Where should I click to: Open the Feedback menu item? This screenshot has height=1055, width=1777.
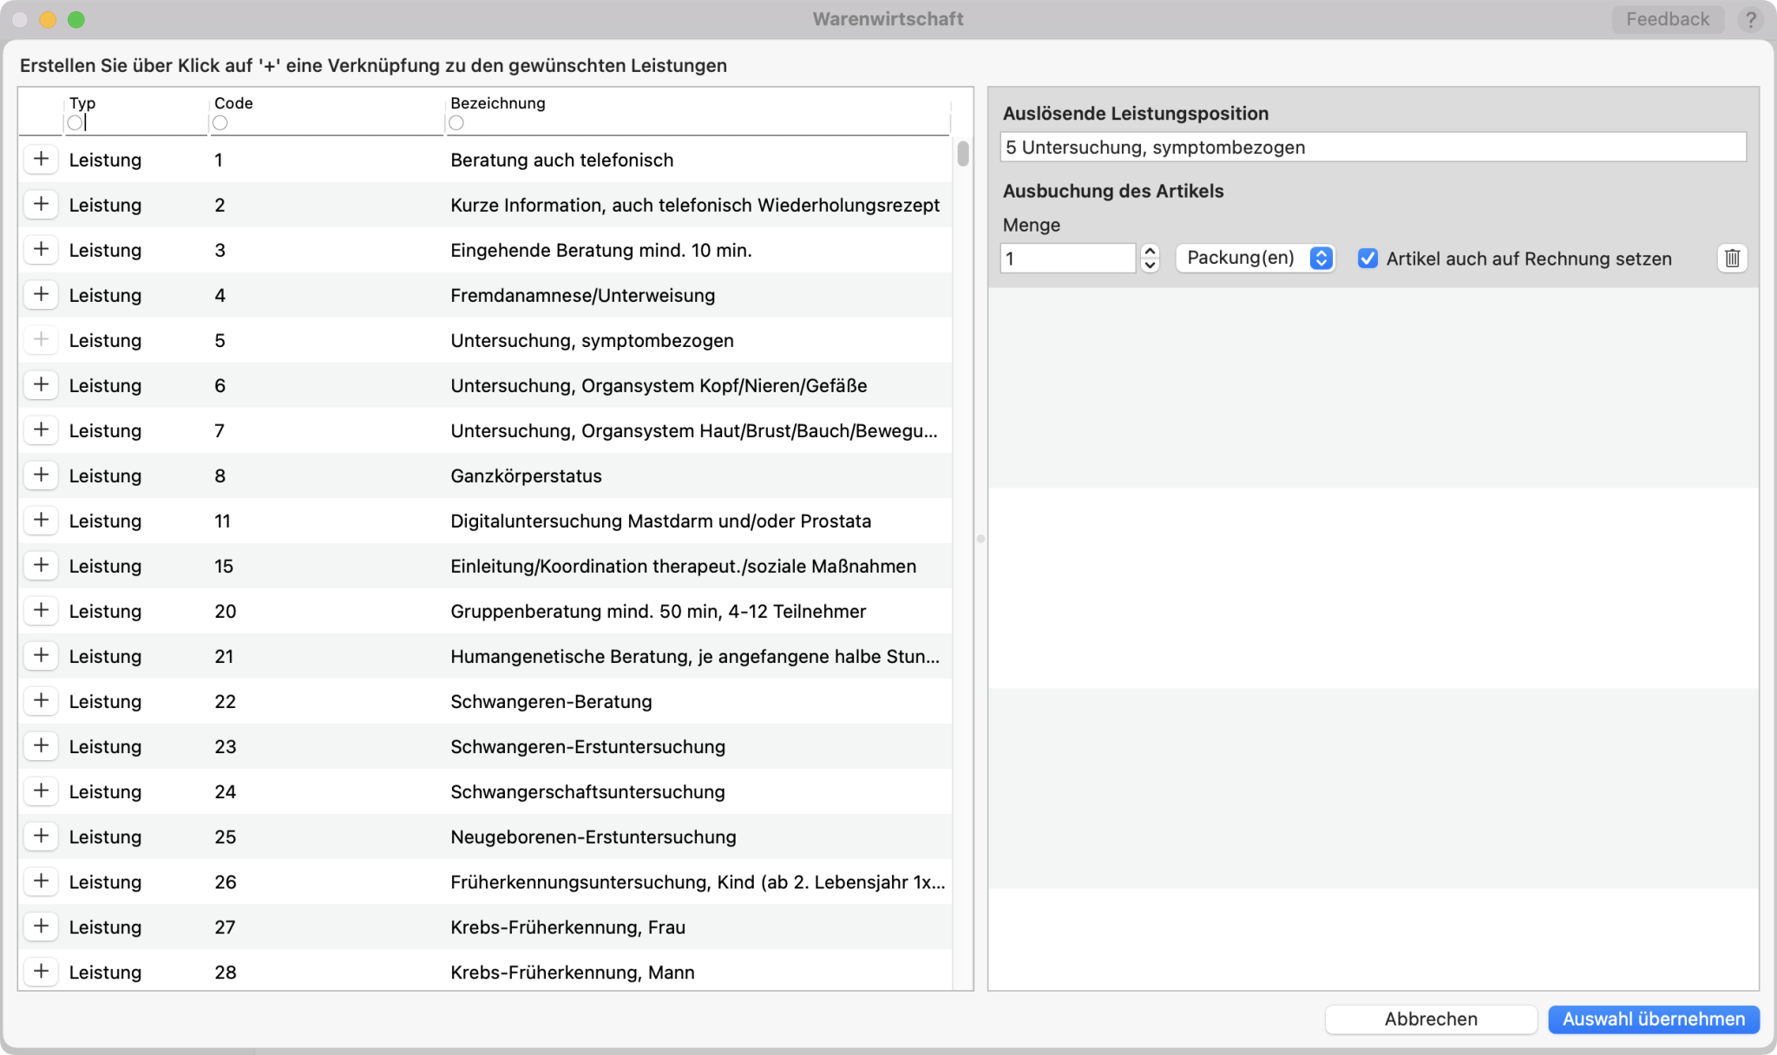tap(1665, 19)
